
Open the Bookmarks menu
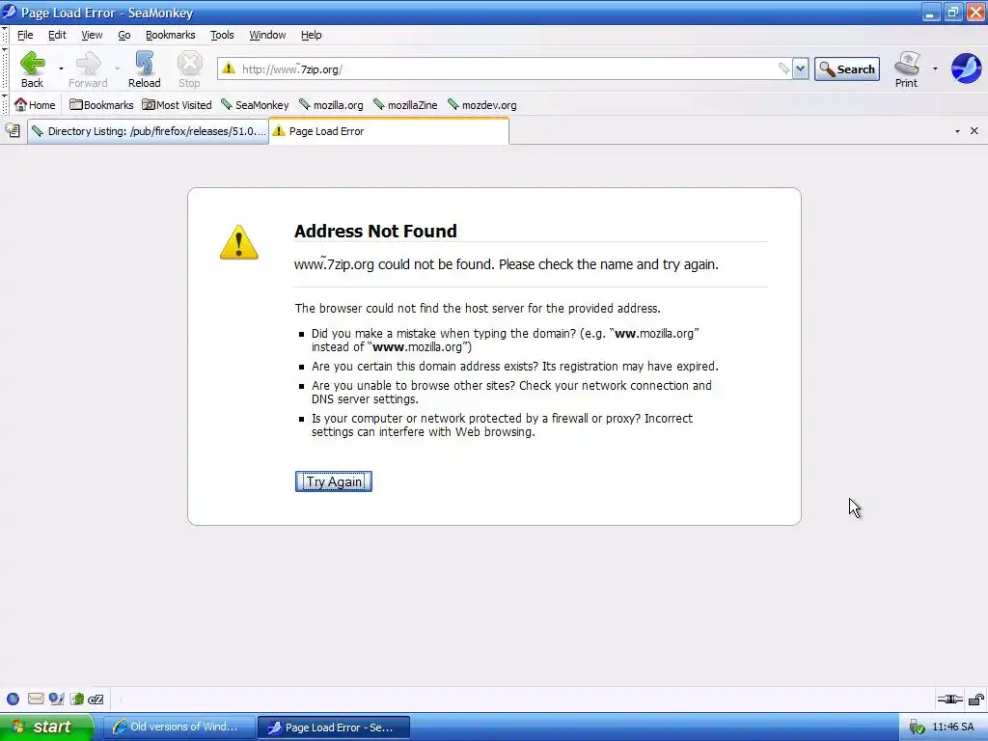170,36
